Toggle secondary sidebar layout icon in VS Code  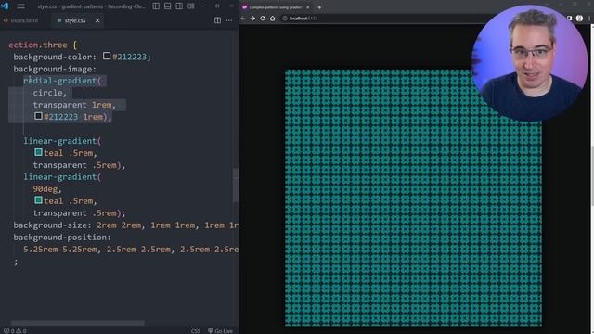[x=179, y=6]
